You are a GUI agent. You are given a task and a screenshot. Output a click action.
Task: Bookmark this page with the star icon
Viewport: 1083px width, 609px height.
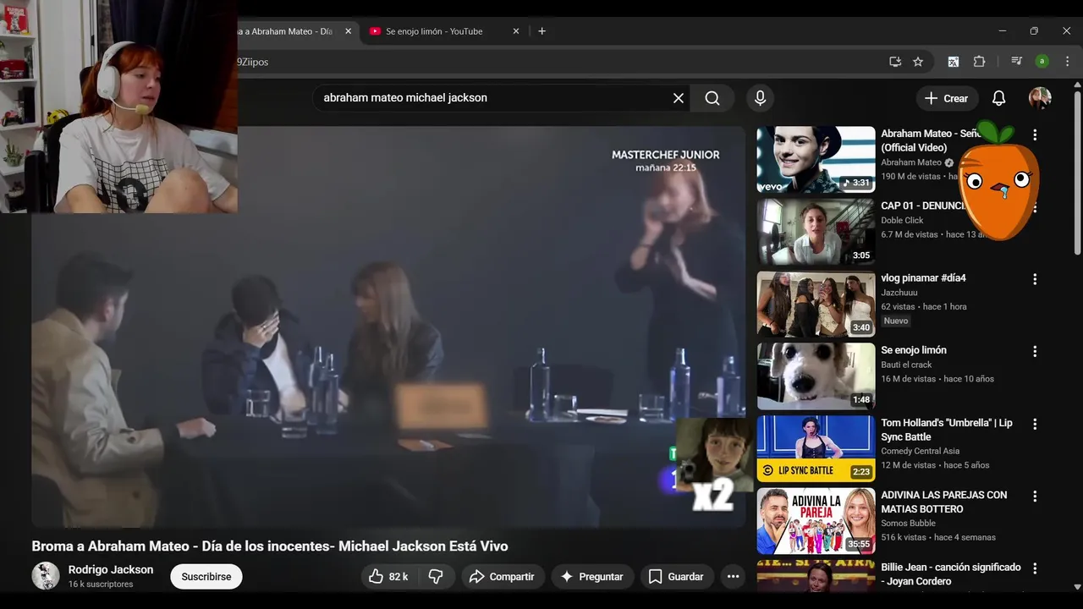[x=918, y=62]
